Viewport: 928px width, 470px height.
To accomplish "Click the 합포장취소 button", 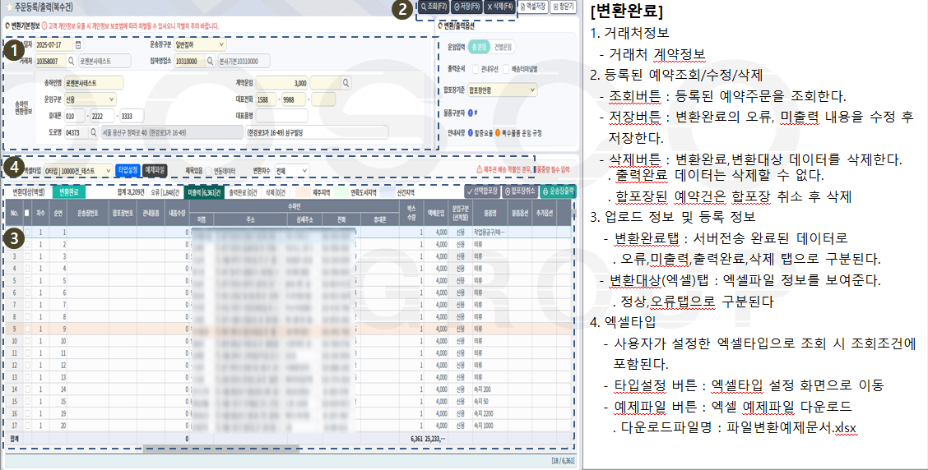I will point(519,191).
